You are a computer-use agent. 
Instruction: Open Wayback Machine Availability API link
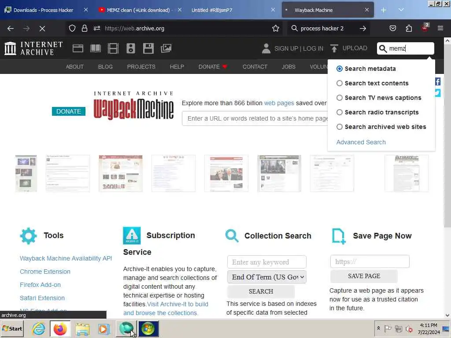pos(66,258)
